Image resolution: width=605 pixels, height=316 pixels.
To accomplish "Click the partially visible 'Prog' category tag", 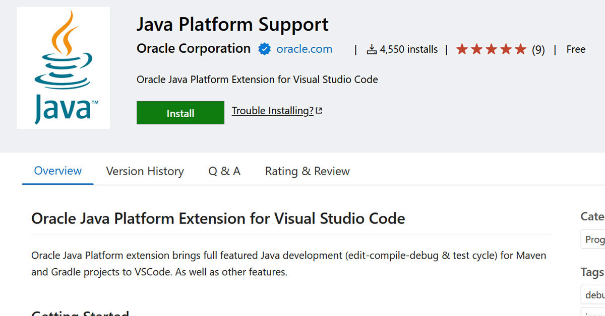I will coord(594,240).
